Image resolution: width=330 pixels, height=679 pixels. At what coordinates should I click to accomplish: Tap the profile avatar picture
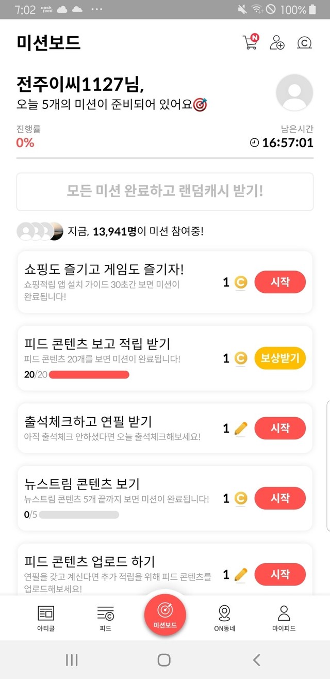pyautogui.click(x=294, y=93)
